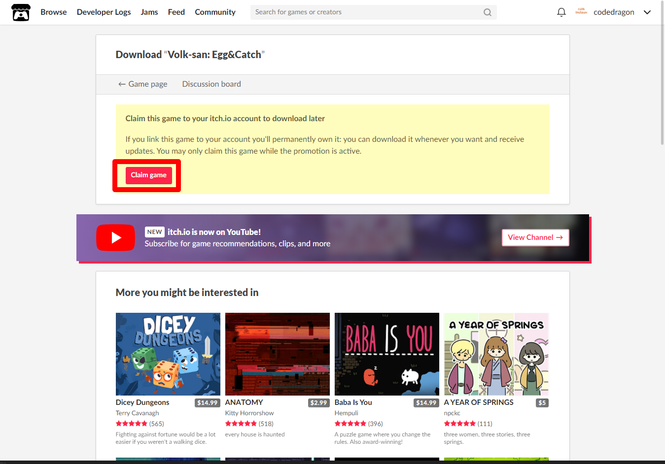Open the Browse menu
Image resolution: width=665 pixels, height=464 pixels.
(54, 12)
